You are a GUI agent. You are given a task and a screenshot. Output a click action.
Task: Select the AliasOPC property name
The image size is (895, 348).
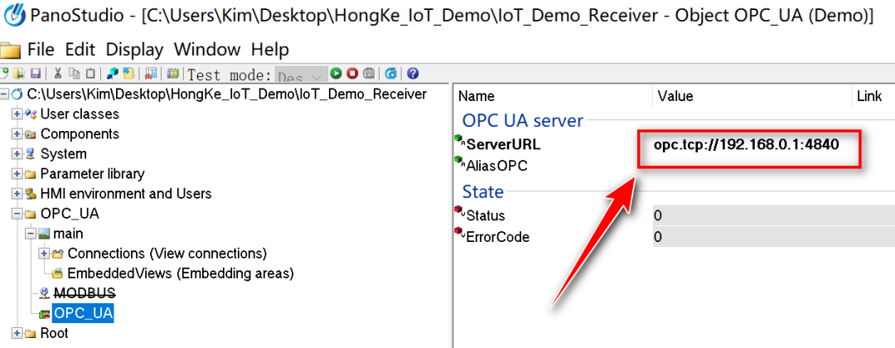click(x=496, y=166)
